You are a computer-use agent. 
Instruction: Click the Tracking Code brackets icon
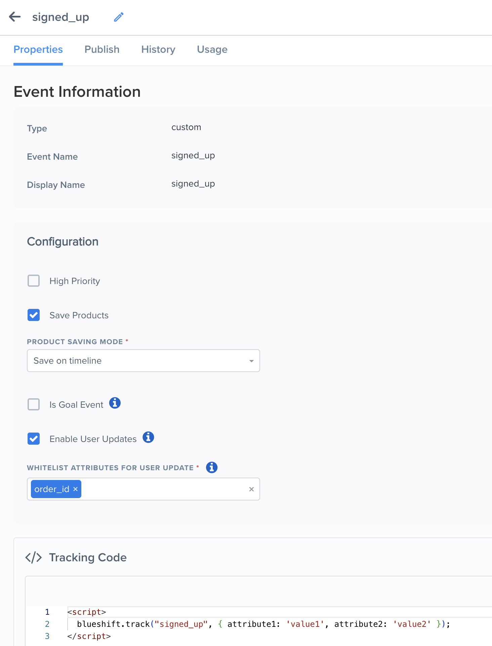tap(34, 558)
